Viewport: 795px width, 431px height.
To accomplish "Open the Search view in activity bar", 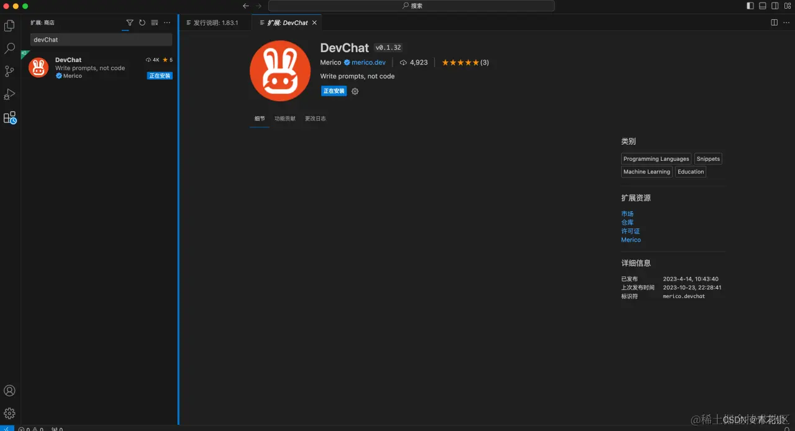I will coord(9,48).
